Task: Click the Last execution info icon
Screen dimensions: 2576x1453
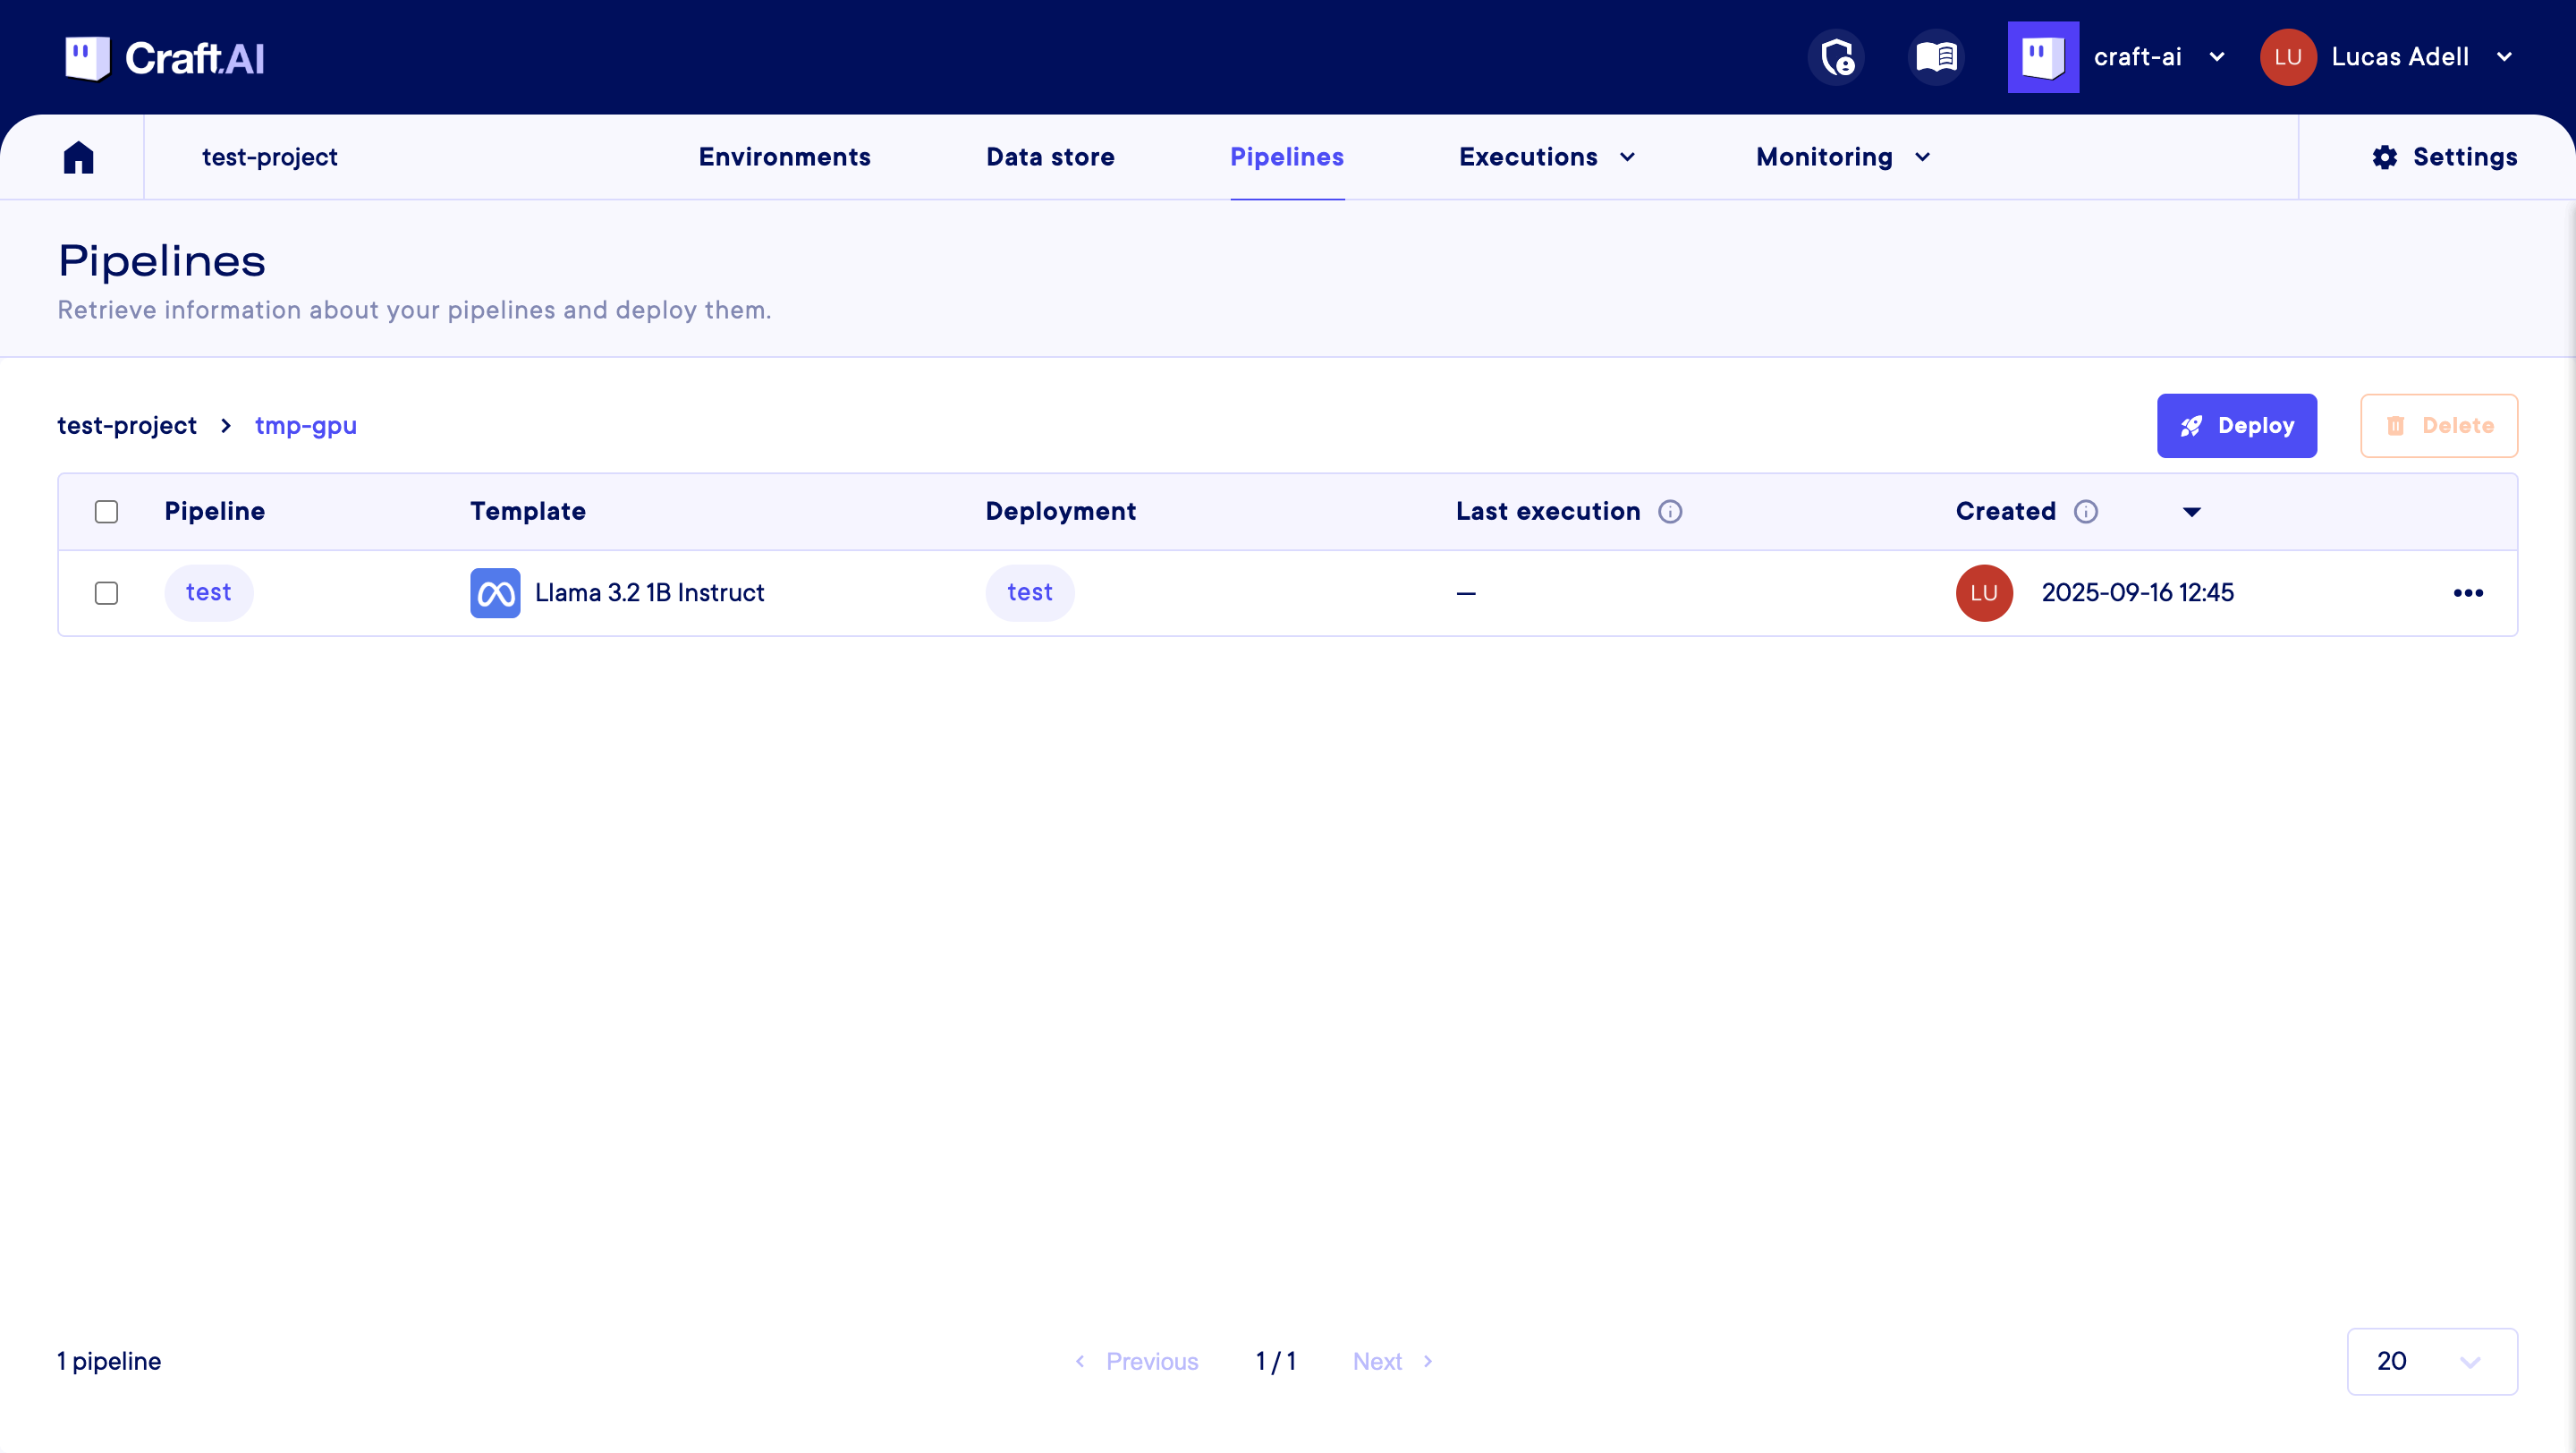Action: (1670, 512)
